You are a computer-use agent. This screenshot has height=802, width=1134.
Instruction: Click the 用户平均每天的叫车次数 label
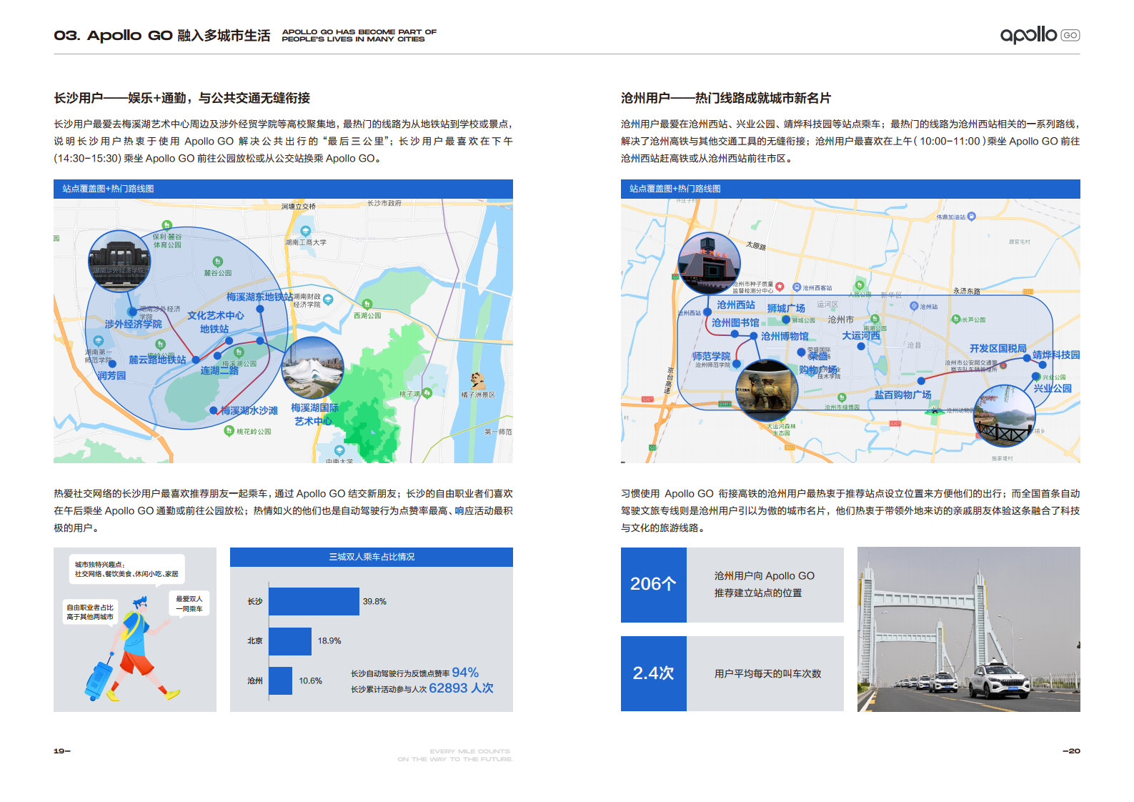[x=768, y=673]
